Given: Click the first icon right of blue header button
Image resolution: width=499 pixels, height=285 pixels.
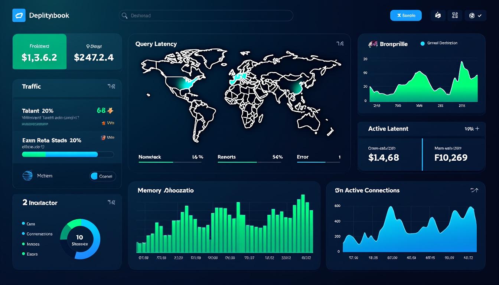Looking at the screenshot, I should pyautogui.click(x=438, y=16).
